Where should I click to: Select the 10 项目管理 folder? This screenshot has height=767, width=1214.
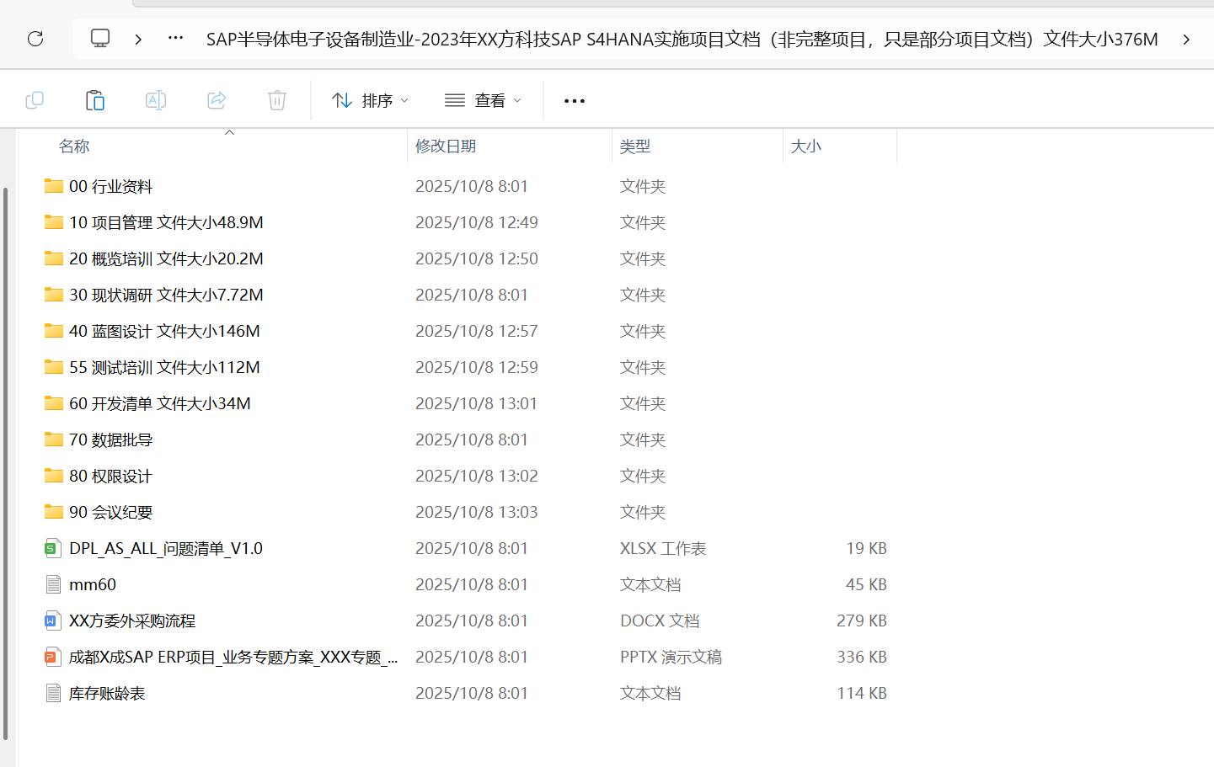[166, 223]
